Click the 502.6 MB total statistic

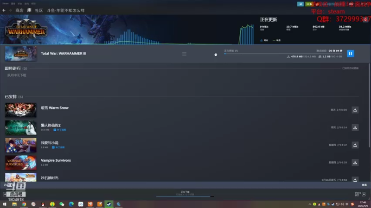[x=319, y=28]
